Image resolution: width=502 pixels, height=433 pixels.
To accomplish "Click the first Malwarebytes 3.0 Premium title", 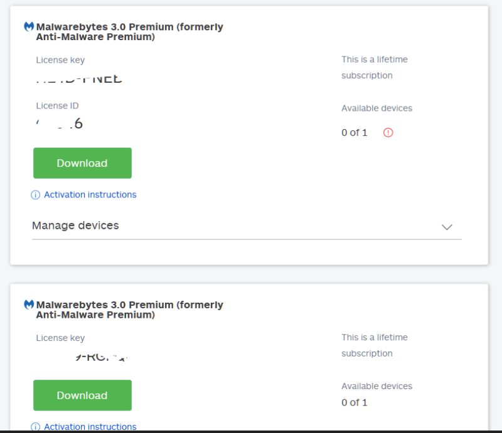I will click(129, 32).
